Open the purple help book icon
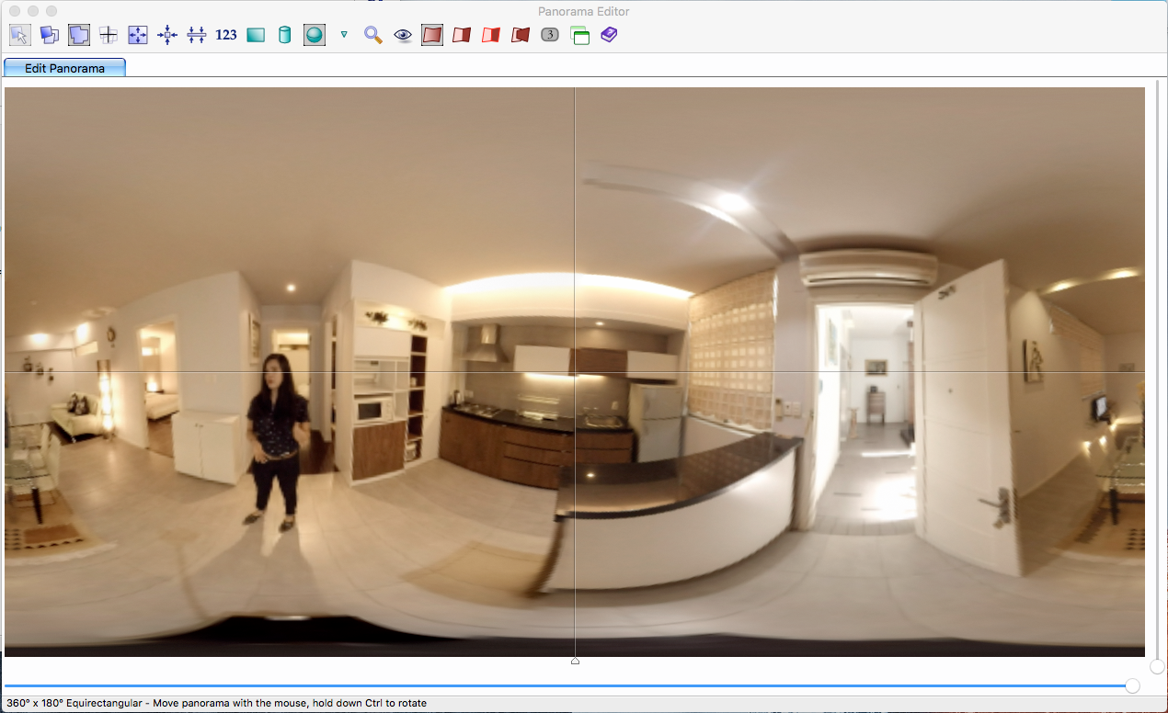 click(609, 35)
